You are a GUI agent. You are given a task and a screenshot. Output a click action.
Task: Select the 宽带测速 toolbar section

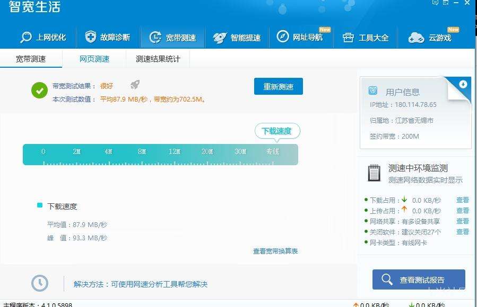click(173, 38)
